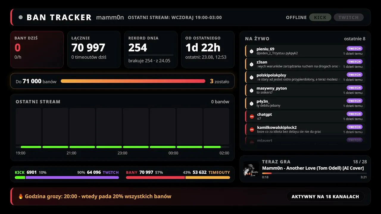Click the TWITCH badge on z3san row
The image size is (381, 214).
(355, 62)
